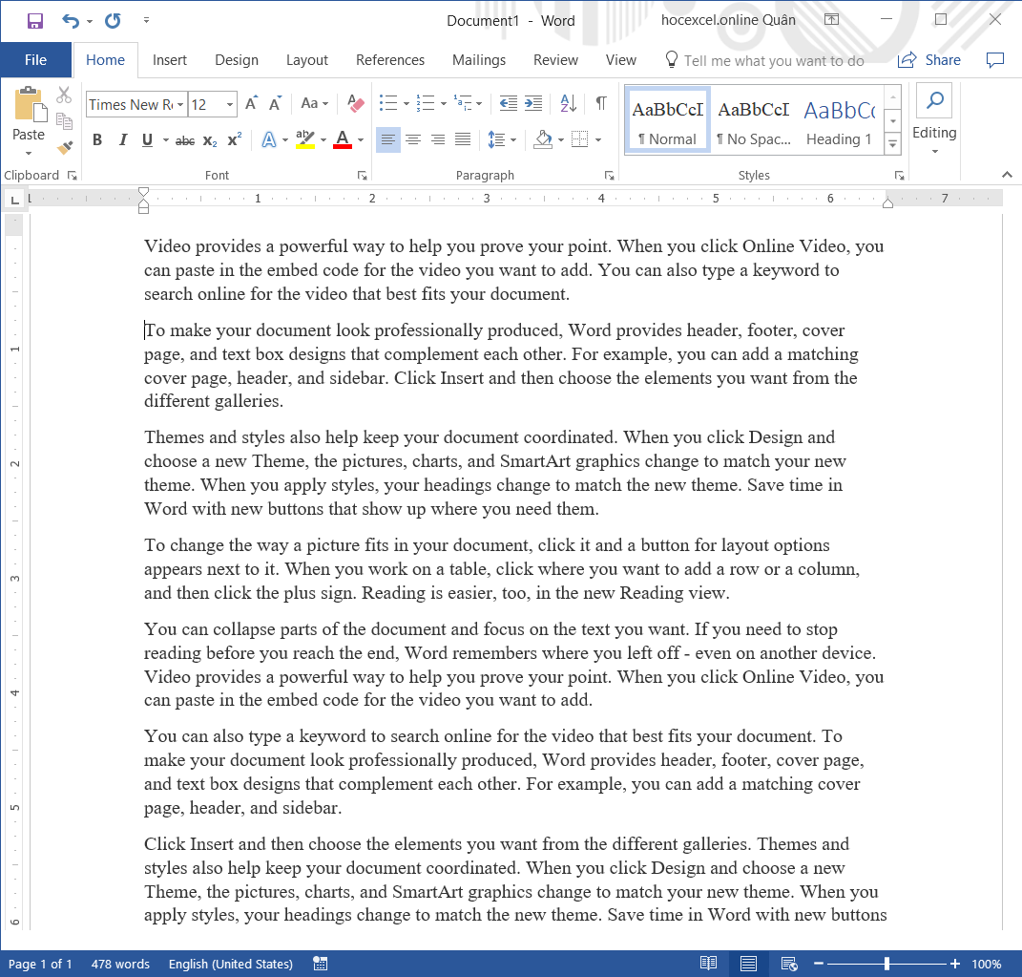
Task: Toggle Bold formatting
Action: point(97,140)
